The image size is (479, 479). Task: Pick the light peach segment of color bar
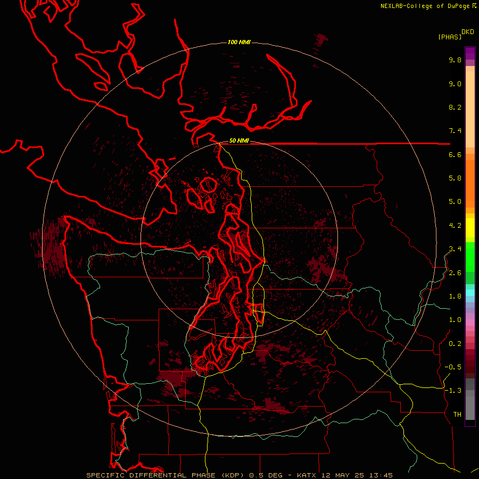coord(470,110)
